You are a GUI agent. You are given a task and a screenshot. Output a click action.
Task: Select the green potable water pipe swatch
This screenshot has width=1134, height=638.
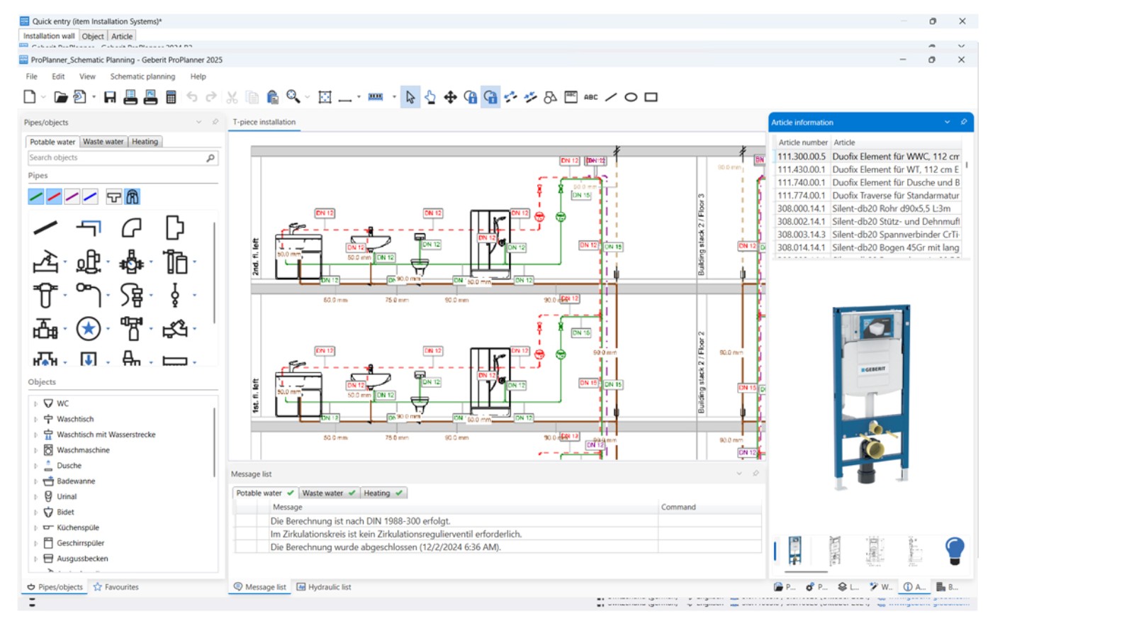click(36, 196)
